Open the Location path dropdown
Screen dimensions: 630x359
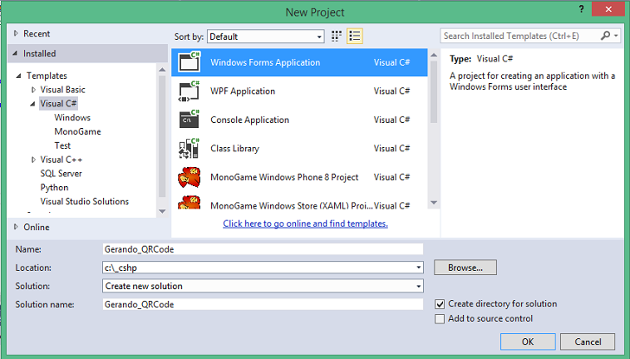[x=418, y=267]
